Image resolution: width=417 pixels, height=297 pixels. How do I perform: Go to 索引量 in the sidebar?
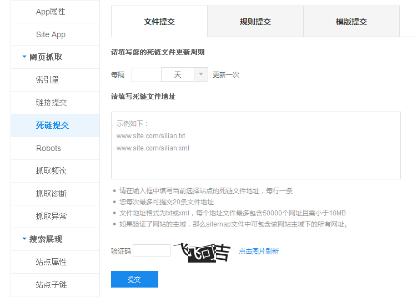point(48,80)
